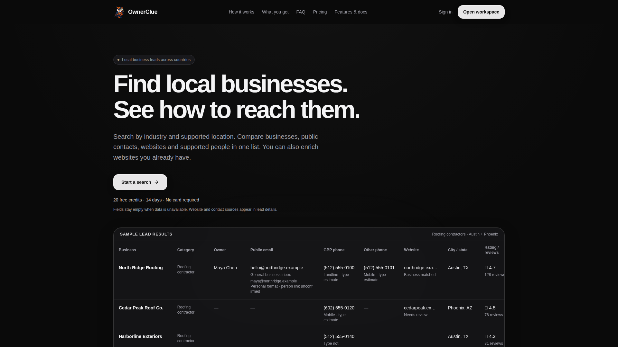The image size is (618, 347).
Task: Select the North Ridge Roofing business row
Action: pos(309,279)
